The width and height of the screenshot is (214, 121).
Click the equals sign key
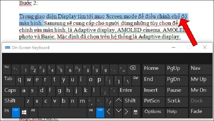tap(122, 70)
